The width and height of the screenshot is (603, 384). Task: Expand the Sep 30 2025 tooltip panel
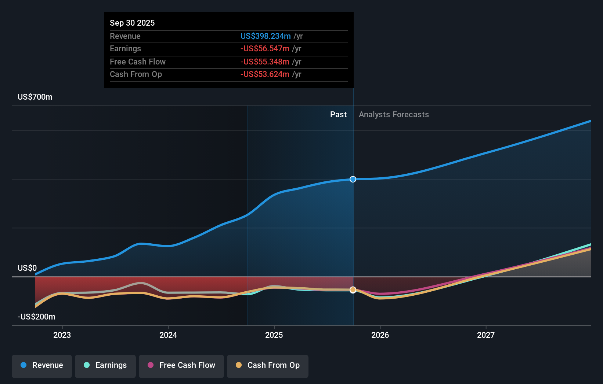point(228,50)
